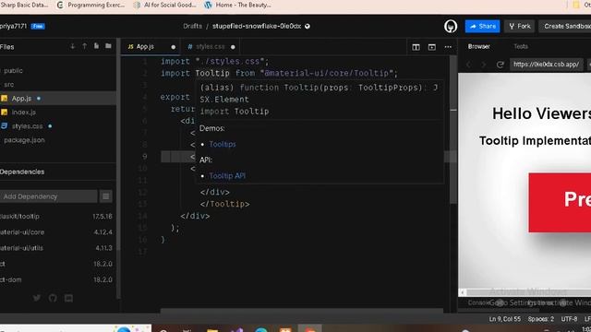Click Tooltip identifier on import line
The image size is (591, 332).
[212, 73]
